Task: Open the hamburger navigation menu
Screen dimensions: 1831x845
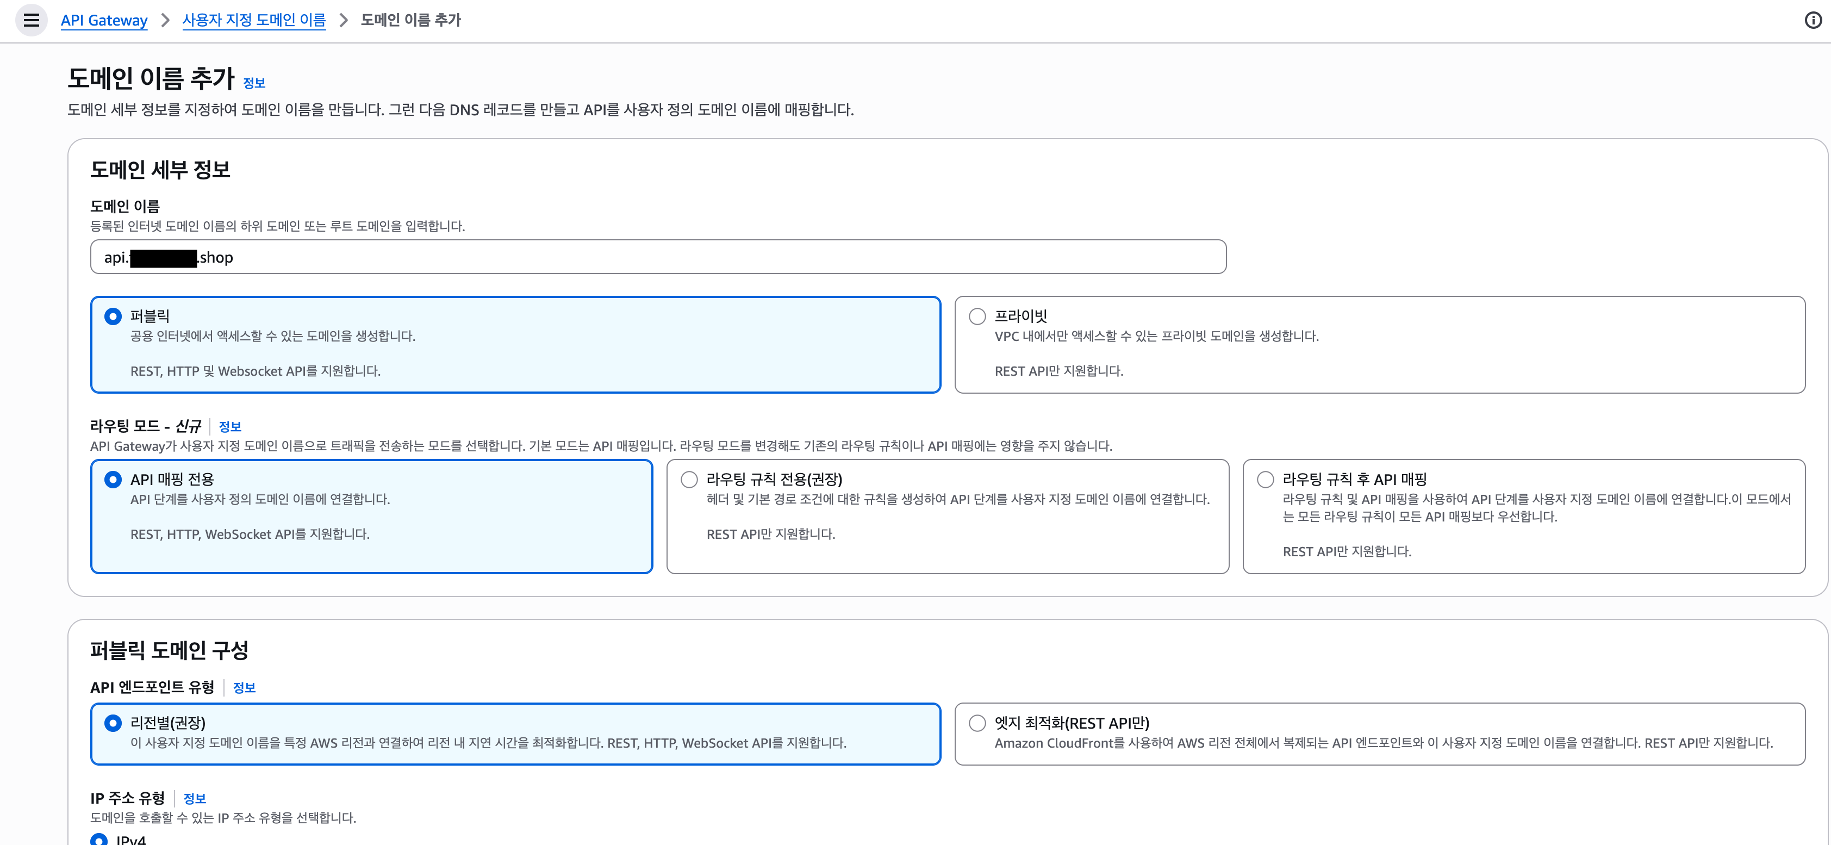Action: 32,20
